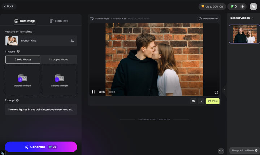Enter fullscreen video mode

[x=216, y=92]
